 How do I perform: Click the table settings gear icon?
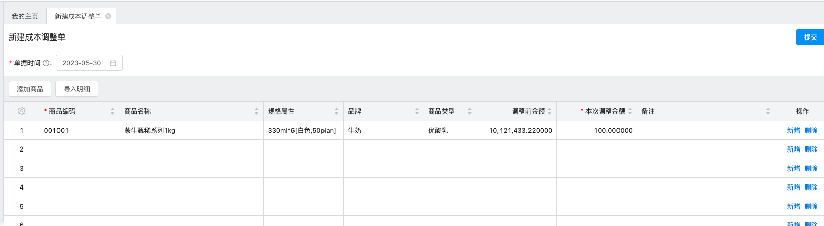point(22,111)
